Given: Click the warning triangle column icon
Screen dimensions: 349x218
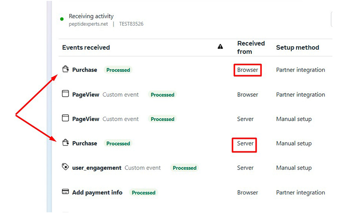Looking at the screenshot, I should [220, 47].
